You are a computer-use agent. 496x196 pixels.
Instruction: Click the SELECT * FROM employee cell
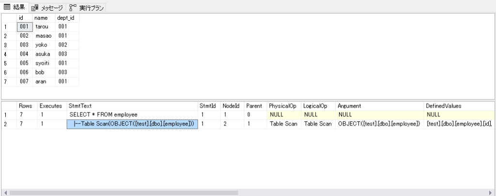tap(132, 115)
